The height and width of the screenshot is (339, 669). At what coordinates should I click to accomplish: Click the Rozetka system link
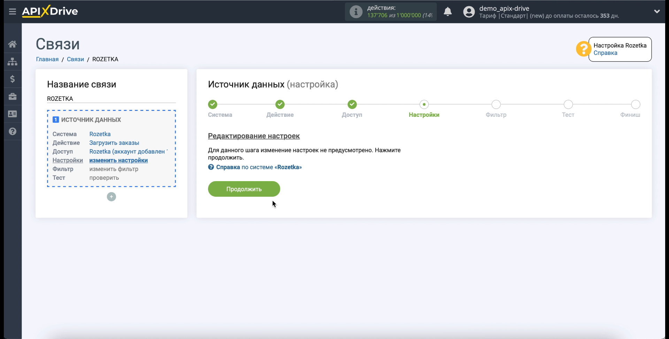(100, 134)
